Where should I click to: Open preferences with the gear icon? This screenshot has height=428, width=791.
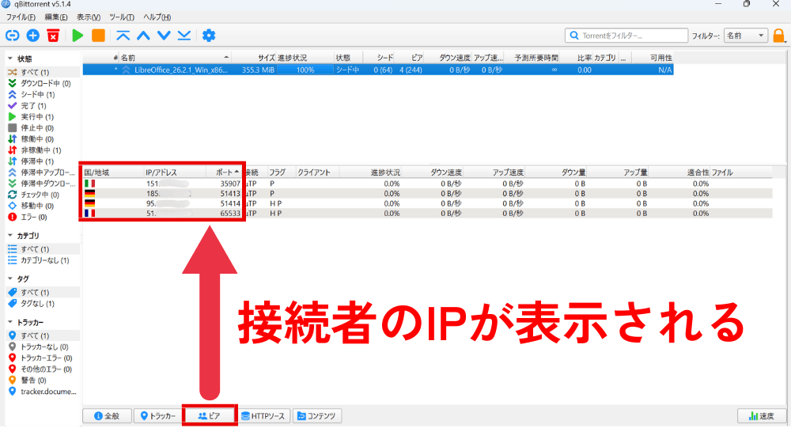click(209, 36)
